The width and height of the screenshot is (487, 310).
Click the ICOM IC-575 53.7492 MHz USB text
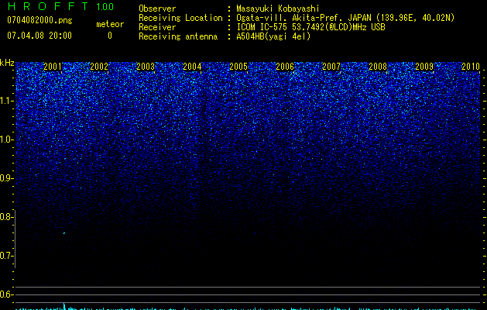tap(310, 27)
